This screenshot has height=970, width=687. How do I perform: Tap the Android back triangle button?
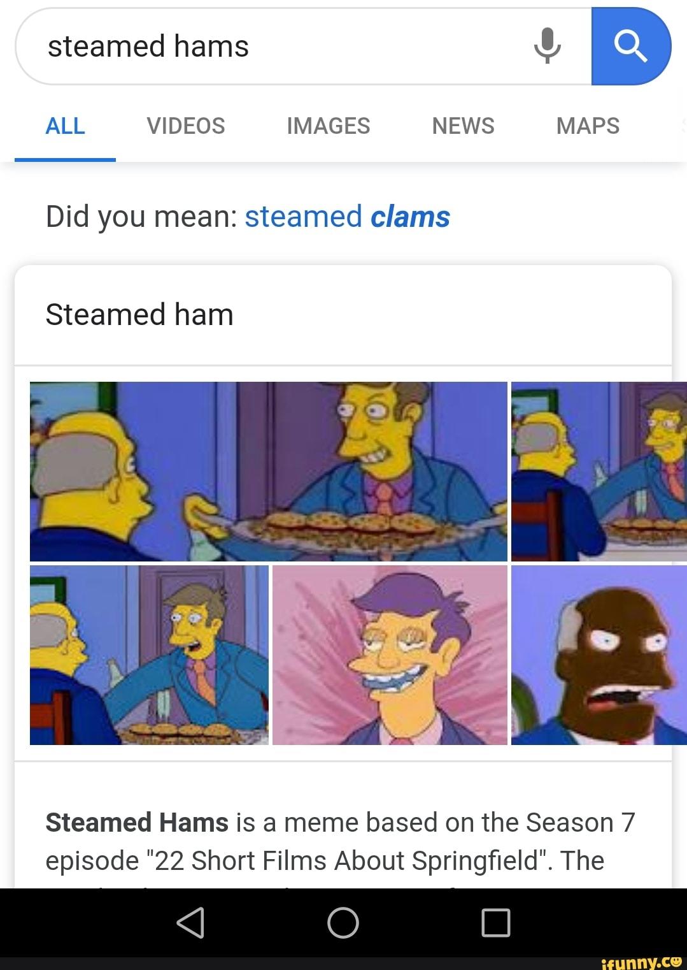tap(190, 922)
